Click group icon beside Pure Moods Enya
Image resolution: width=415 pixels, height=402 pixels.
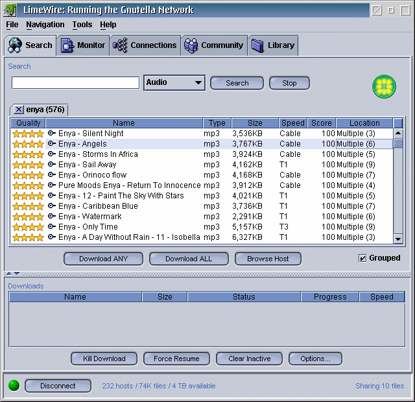[52, 185]
